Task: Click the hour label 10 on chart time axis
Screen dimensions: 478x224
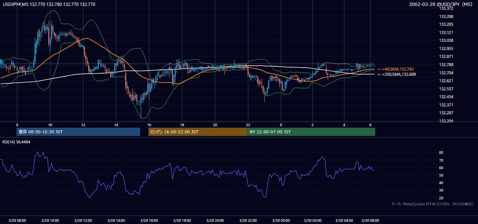Action: tap(50, 125)
